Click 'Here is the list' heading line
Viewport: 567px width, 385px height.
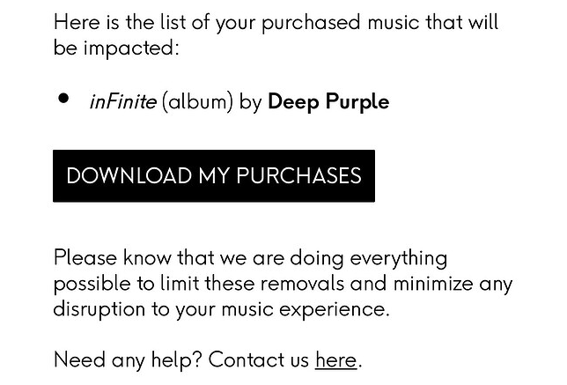point(276,22)
